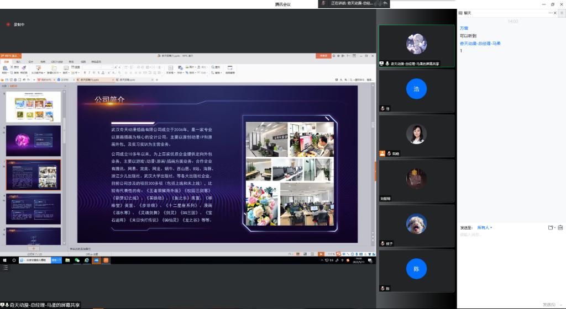The height and width of the screenshot is (309, 566).
Task: Click the print icon in quick access bar
Action: (x=15, y=79)
